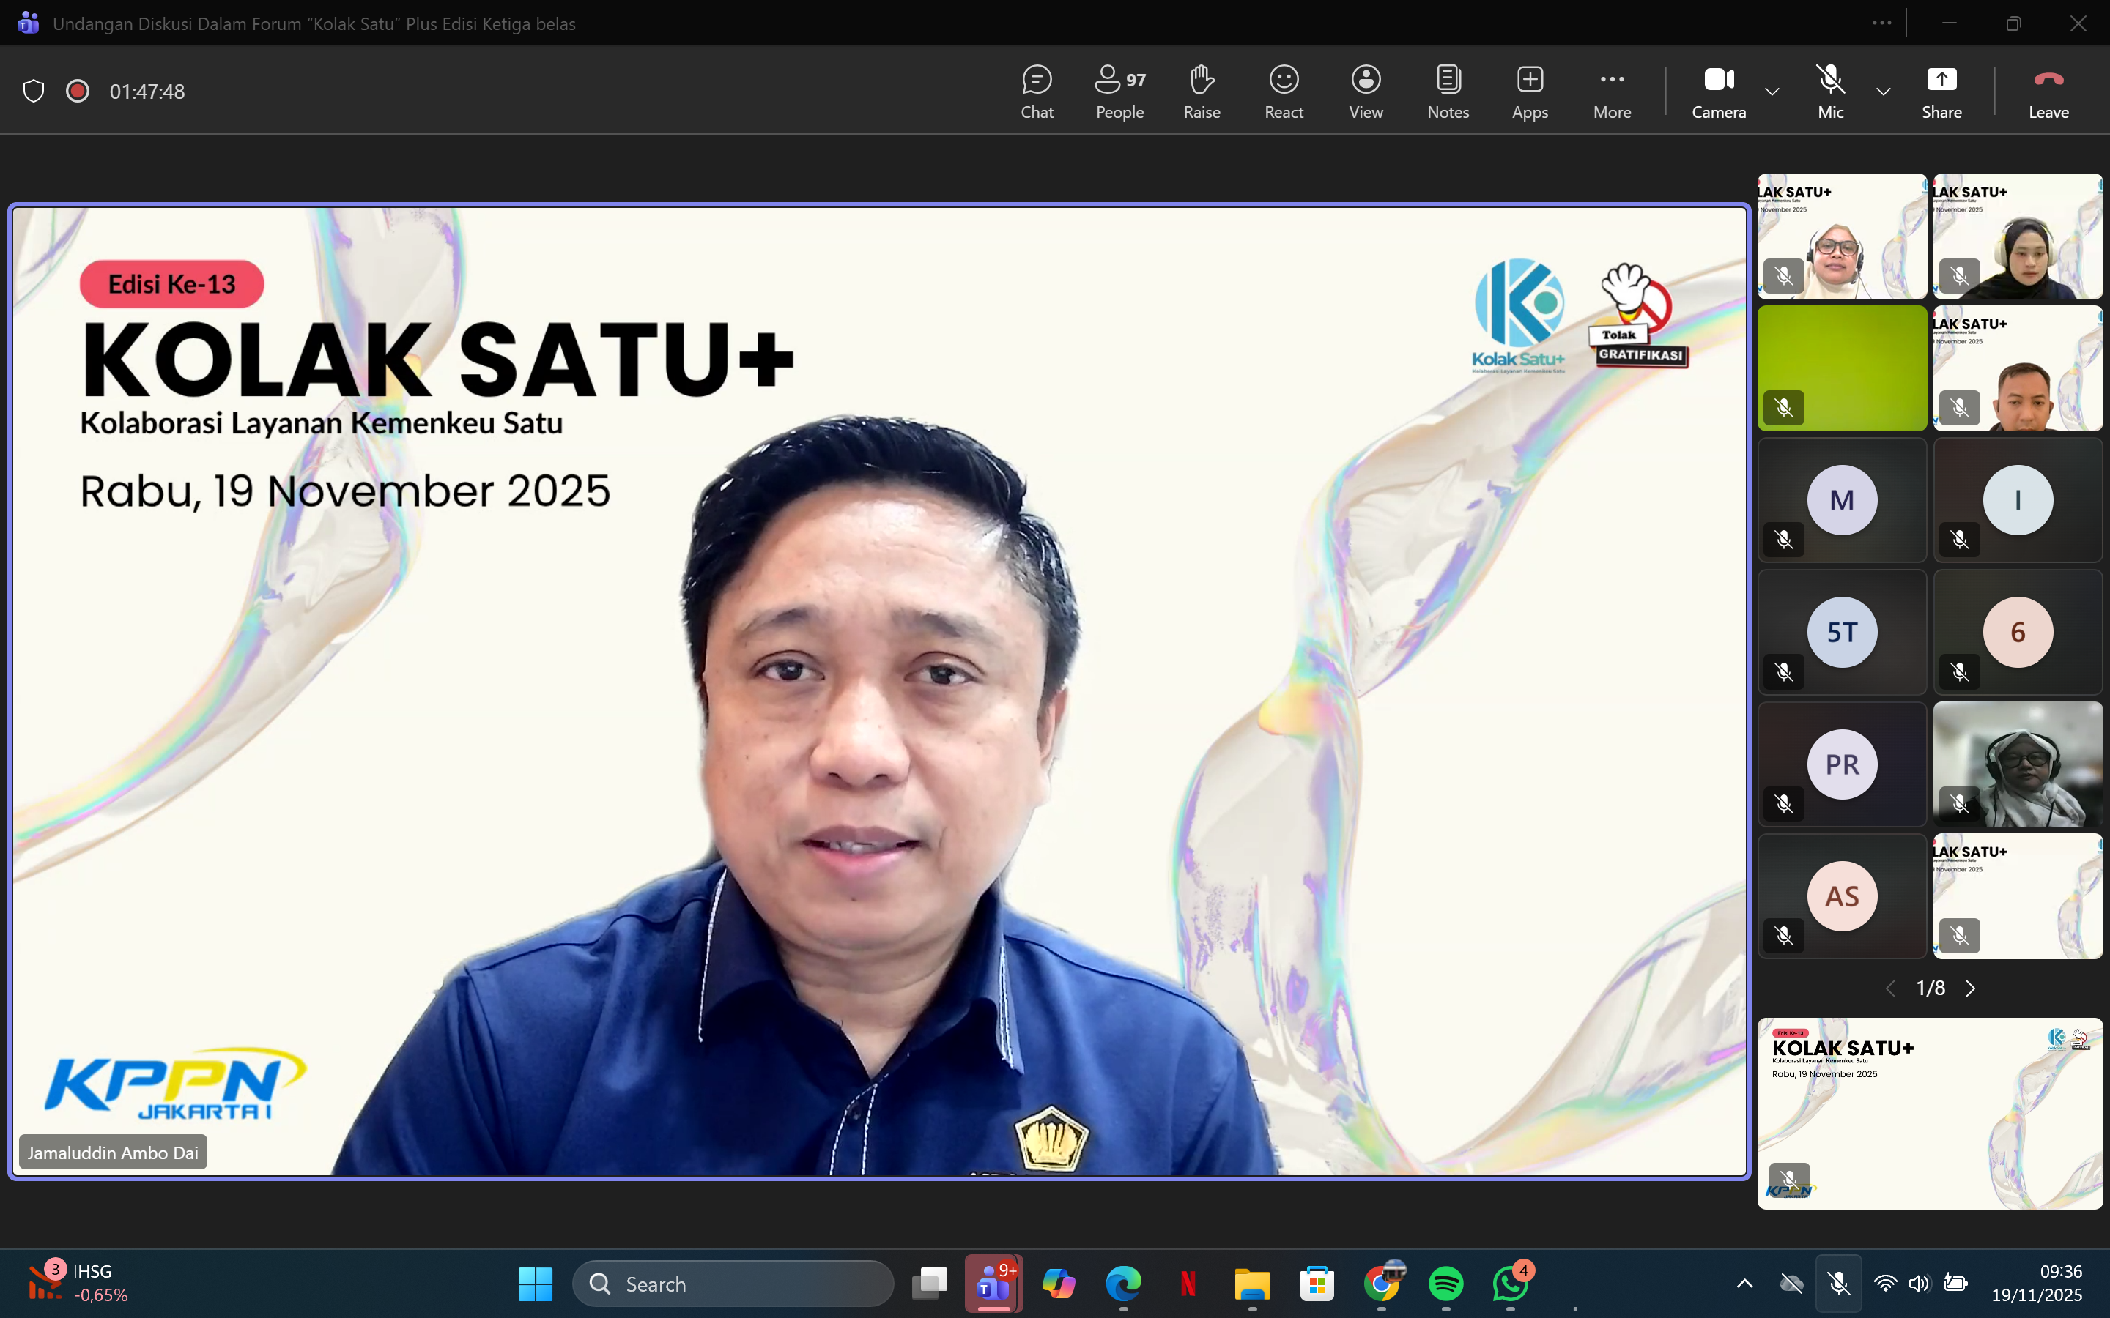Expand the Camera options dropdown arrow
The width and height of the screenshot is (2110, 1318).
1772,92
